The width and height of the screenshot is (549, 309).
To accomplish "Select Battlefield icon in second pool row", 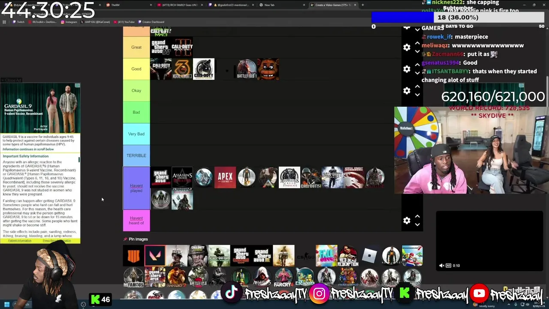I will click(x=198, y=277).
